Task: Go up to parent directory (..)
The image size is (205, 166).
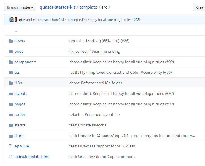Action: 16,31
